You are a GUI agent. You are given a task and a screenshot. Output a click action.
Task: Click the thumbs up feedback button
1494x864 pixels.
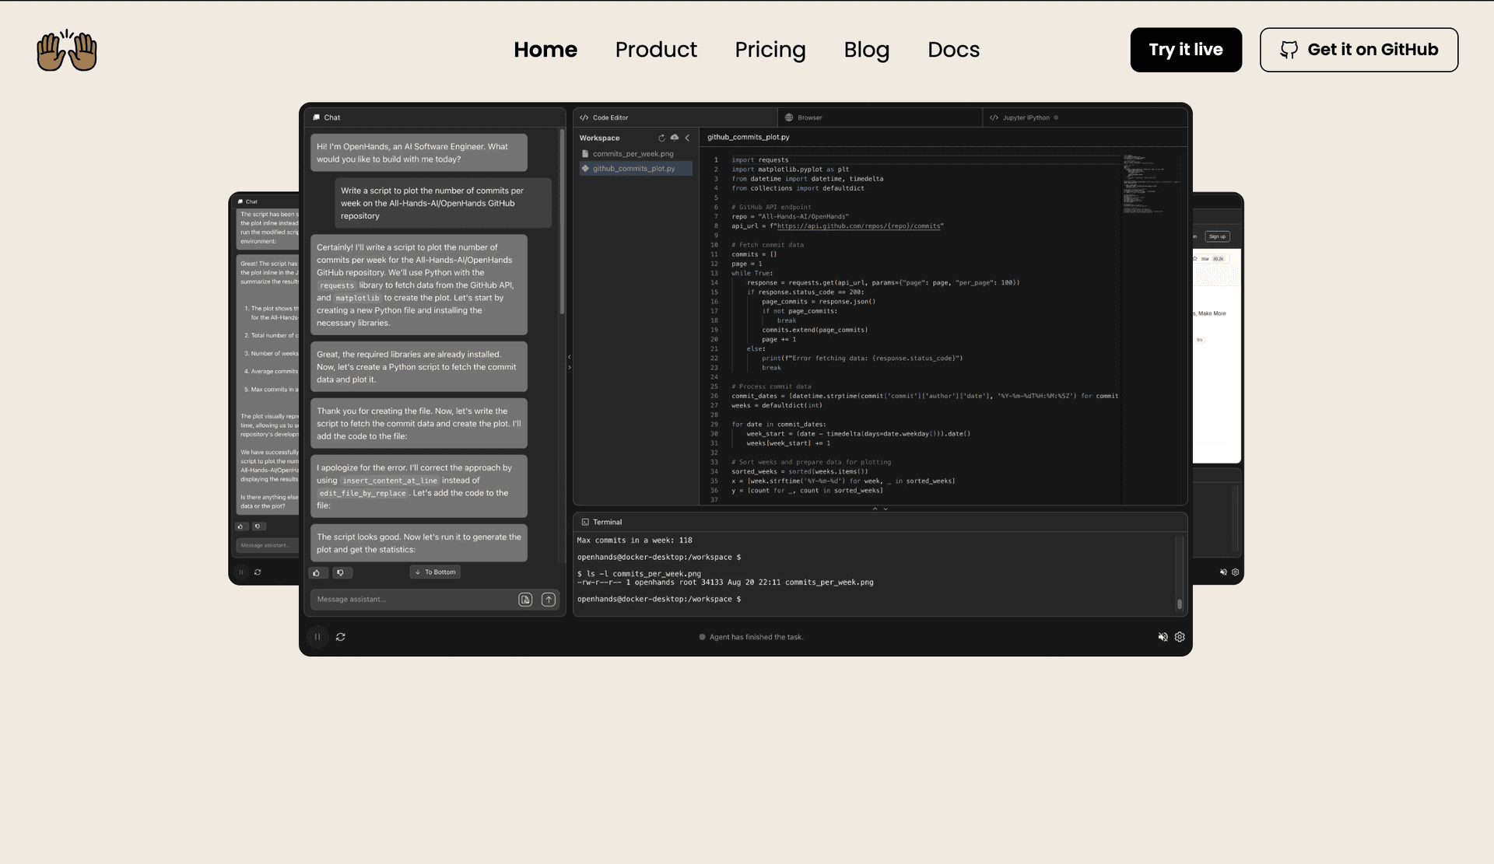317,573
